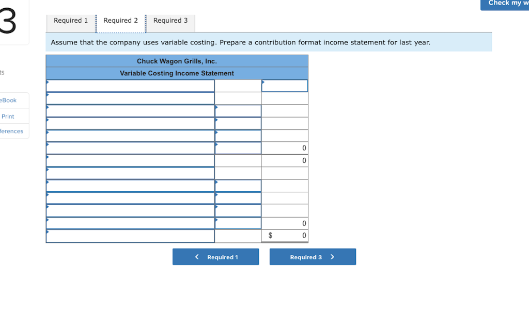This screenshot has width=529, height=330.
Task: Switch to the Required 1 tab
Action: [71, 21]
